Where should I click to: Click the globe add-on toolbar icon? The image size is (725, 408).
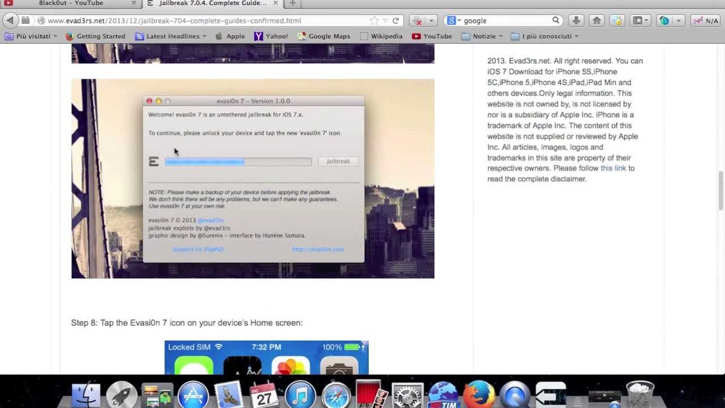664,20
